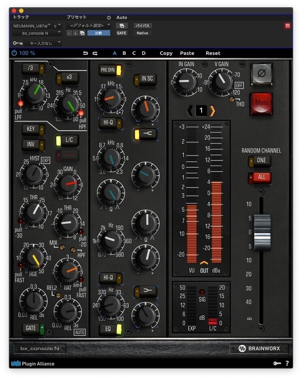
Task: Click the SAFE button
Action: click(121, 33)
